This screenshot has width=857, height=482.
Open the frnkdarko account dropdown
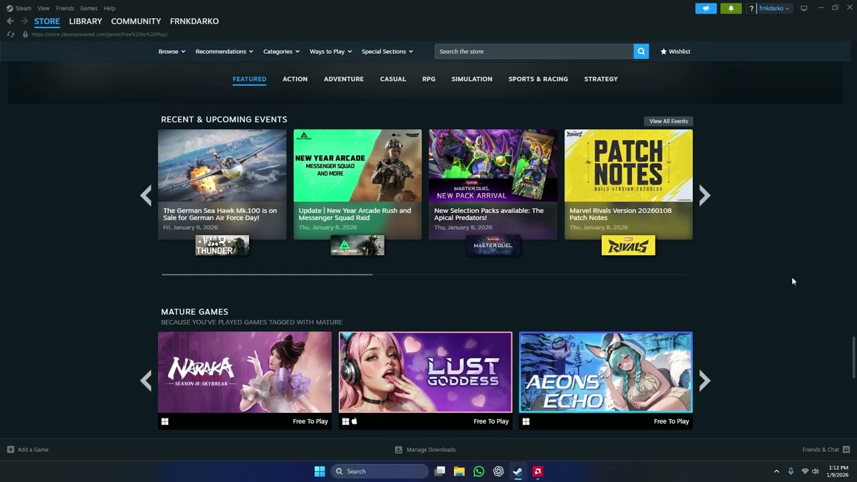tap(774, 9)
